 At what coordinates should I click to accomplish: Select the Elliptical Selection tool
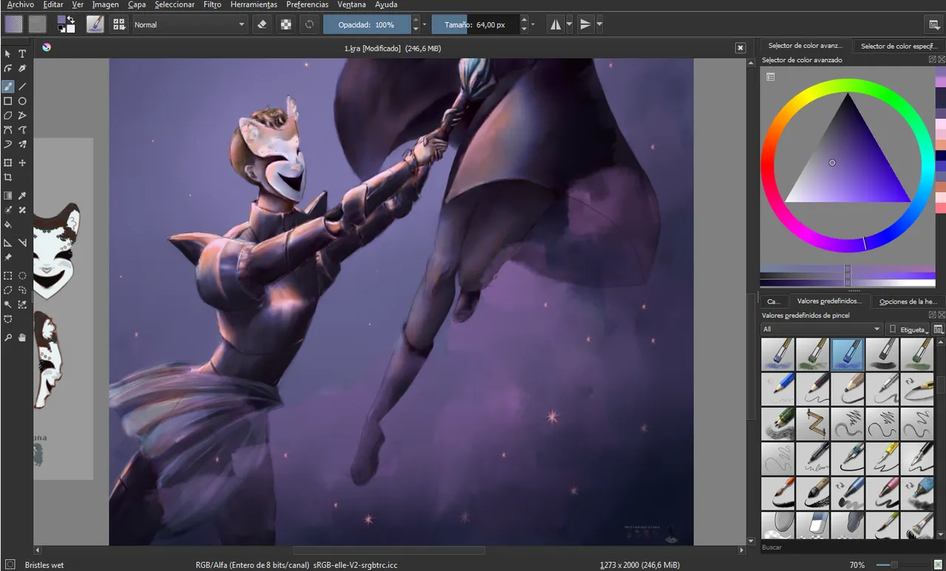point(22,276)
